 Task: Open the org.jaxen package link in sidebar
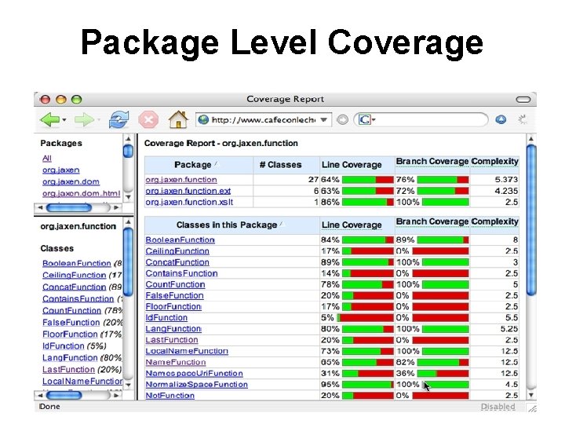tap(61, 170)
